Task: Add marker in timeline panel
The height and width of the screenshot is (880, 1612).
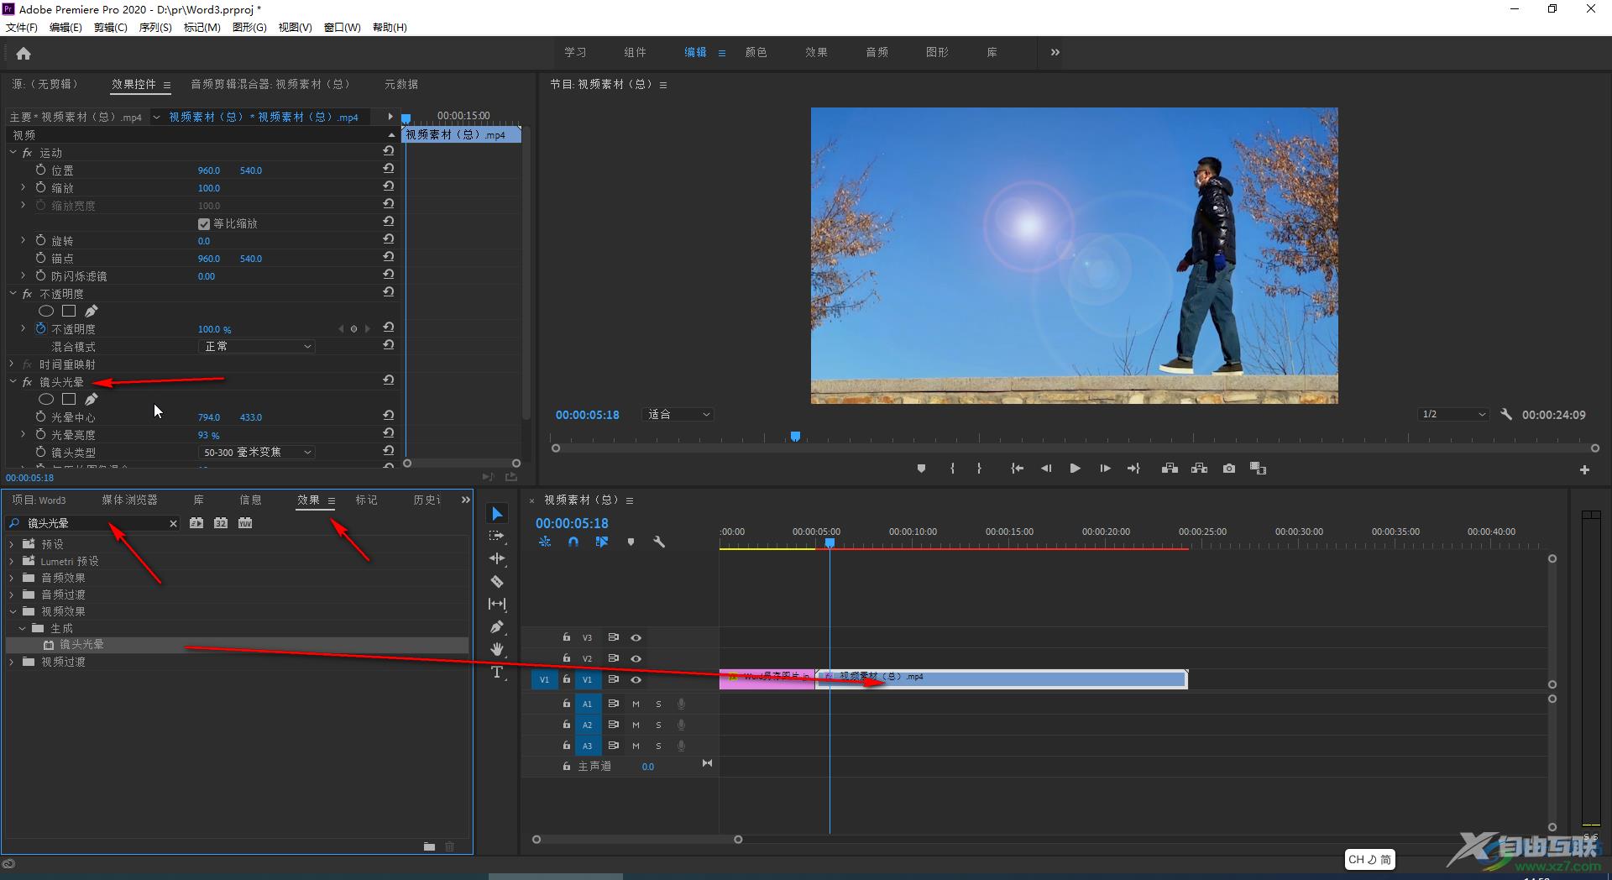Action: [631, 542]
